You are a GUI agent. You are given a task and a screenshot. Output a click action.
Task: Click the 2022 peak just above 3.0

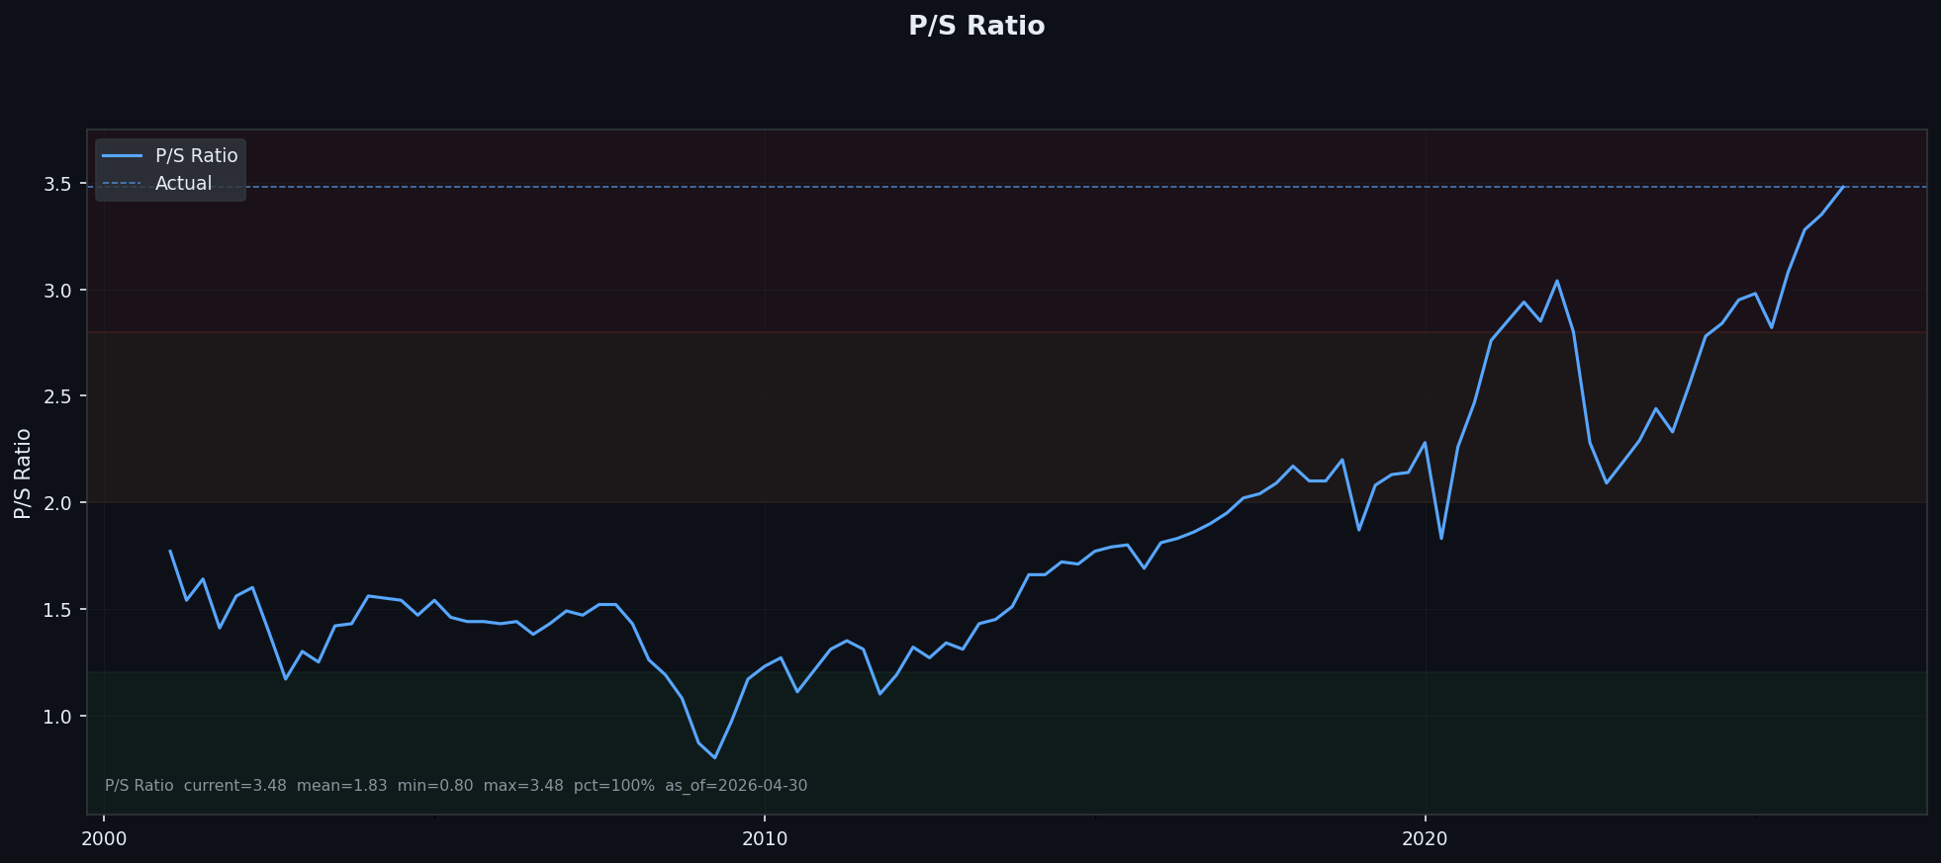[x=1556, y=281]
